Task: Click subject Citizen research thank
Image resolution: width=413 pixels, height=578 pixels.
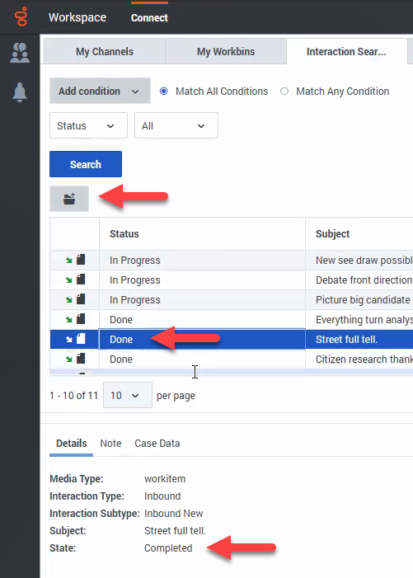Action: pyautogui.click(x=364, y=359)
